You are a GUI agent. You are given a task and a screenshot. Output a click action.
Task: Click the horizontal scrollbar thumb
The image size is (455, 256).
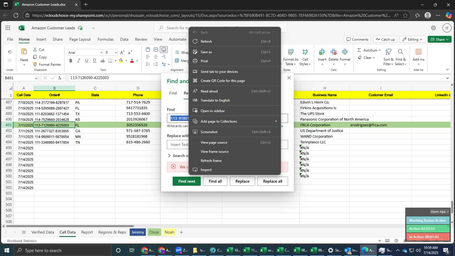[x=70, y=226]
